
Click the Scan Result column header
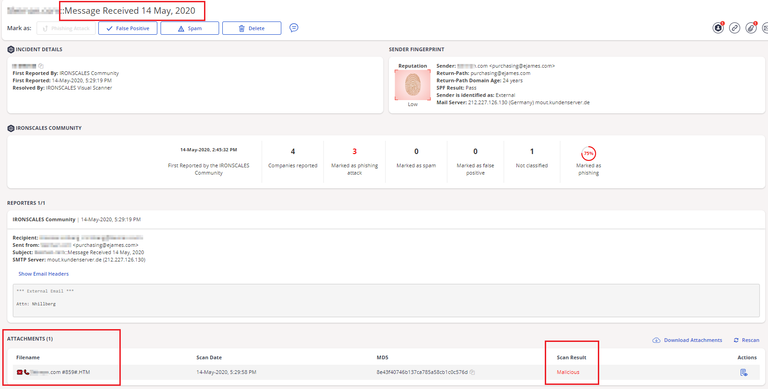pyautogui.click(x=571, y=357)
